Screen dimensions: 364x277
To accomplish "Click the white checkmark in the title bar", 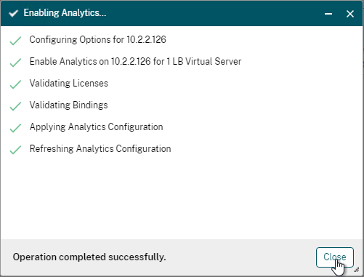I will (13, 13).
